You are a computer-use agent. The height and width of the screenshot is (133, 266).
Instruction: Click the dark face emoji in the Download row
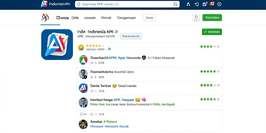(144, 58)
